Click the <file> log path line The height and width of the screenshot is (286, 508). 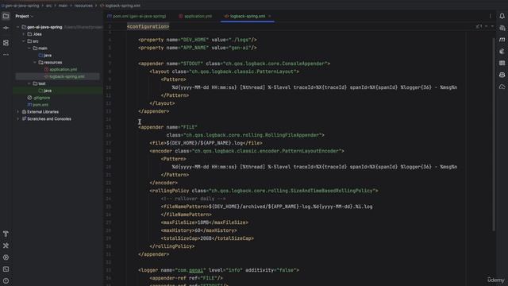[206, 143]
